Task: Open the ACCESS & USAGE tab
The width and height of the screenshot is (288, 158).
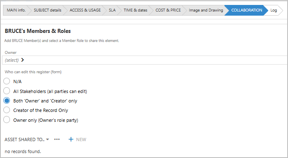Action: [85, 10]
